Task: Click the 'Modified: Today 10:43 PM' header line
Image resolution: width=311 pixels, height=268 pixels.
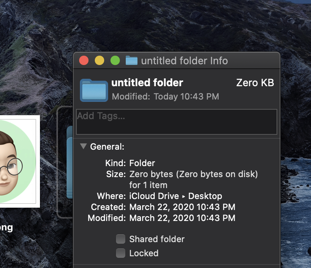Action: [165, 97]
